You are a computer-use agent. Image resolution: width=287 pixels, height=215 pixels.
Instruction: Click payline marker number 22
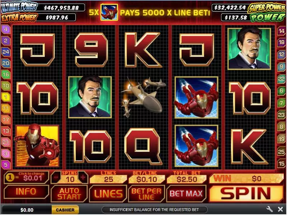(x=281, y=79)
